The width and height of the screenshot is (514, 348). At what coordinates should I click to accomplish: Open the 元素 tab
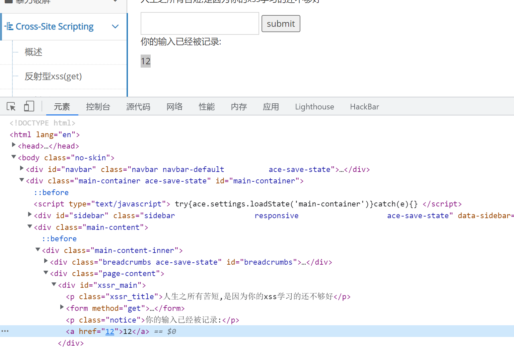[x=62, y=107]
